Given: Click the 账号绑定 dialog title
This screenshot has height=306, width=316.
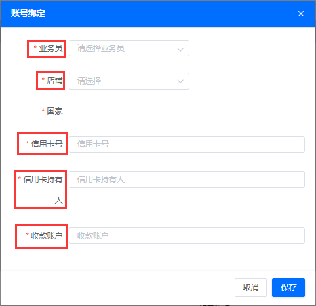Looking at the screenshot, I should tap(28, 13).
